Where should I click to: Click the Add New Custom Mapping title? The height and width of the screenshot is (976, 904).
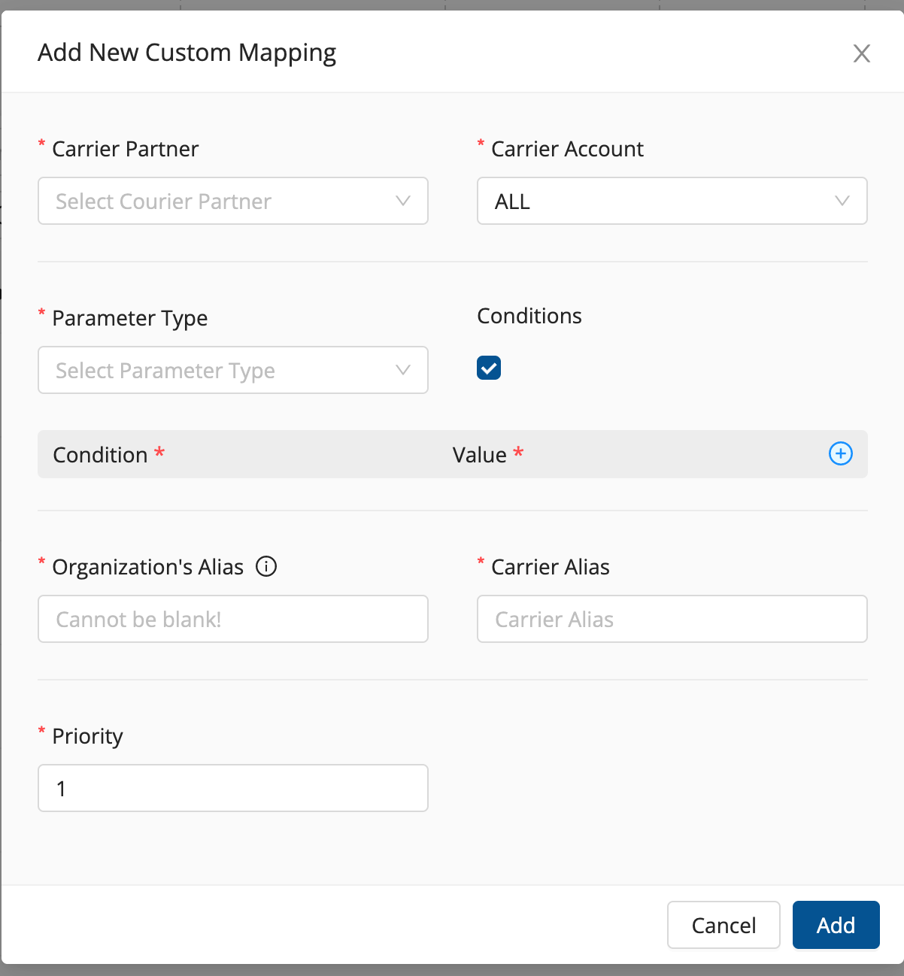point(187,53)
